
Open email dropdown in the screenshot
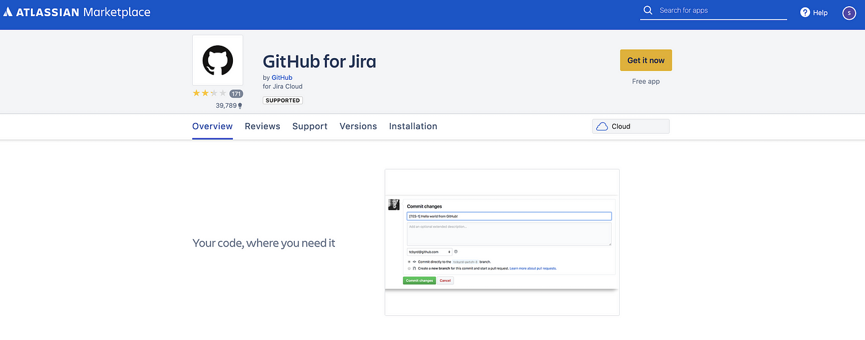pos(429,252)
